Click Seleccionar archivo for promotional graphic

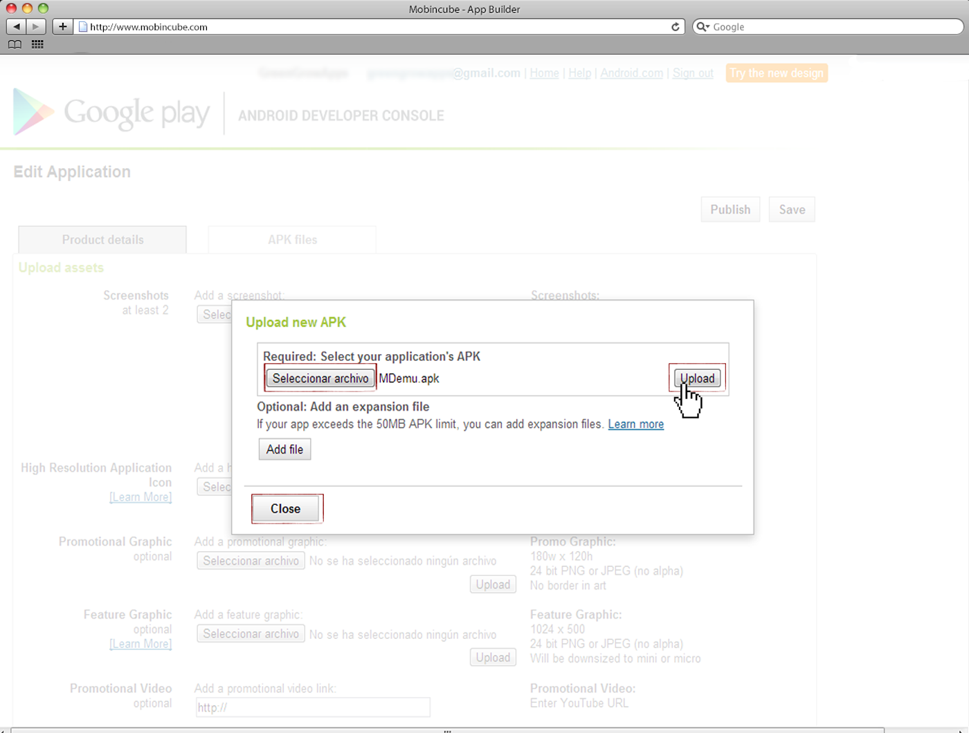coord(251,561)
